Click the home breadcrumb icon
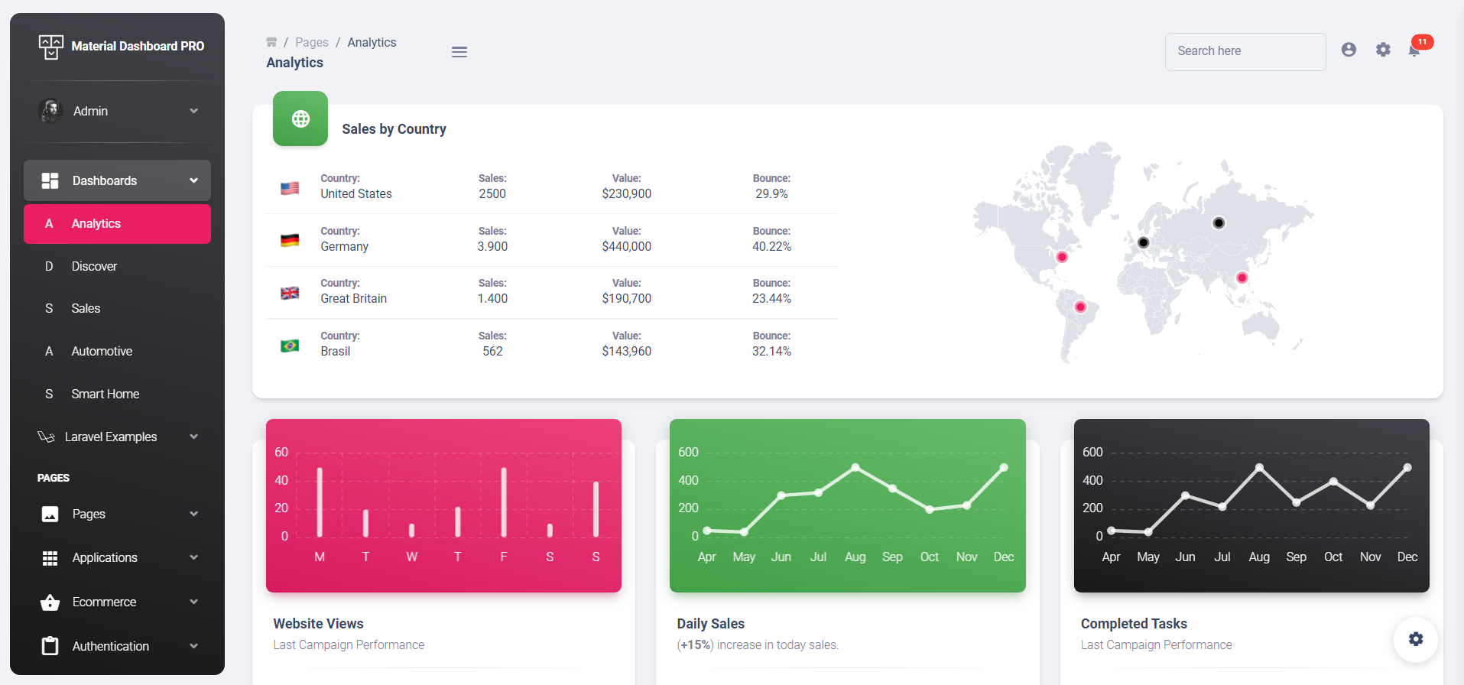 (x=271, y=42)
